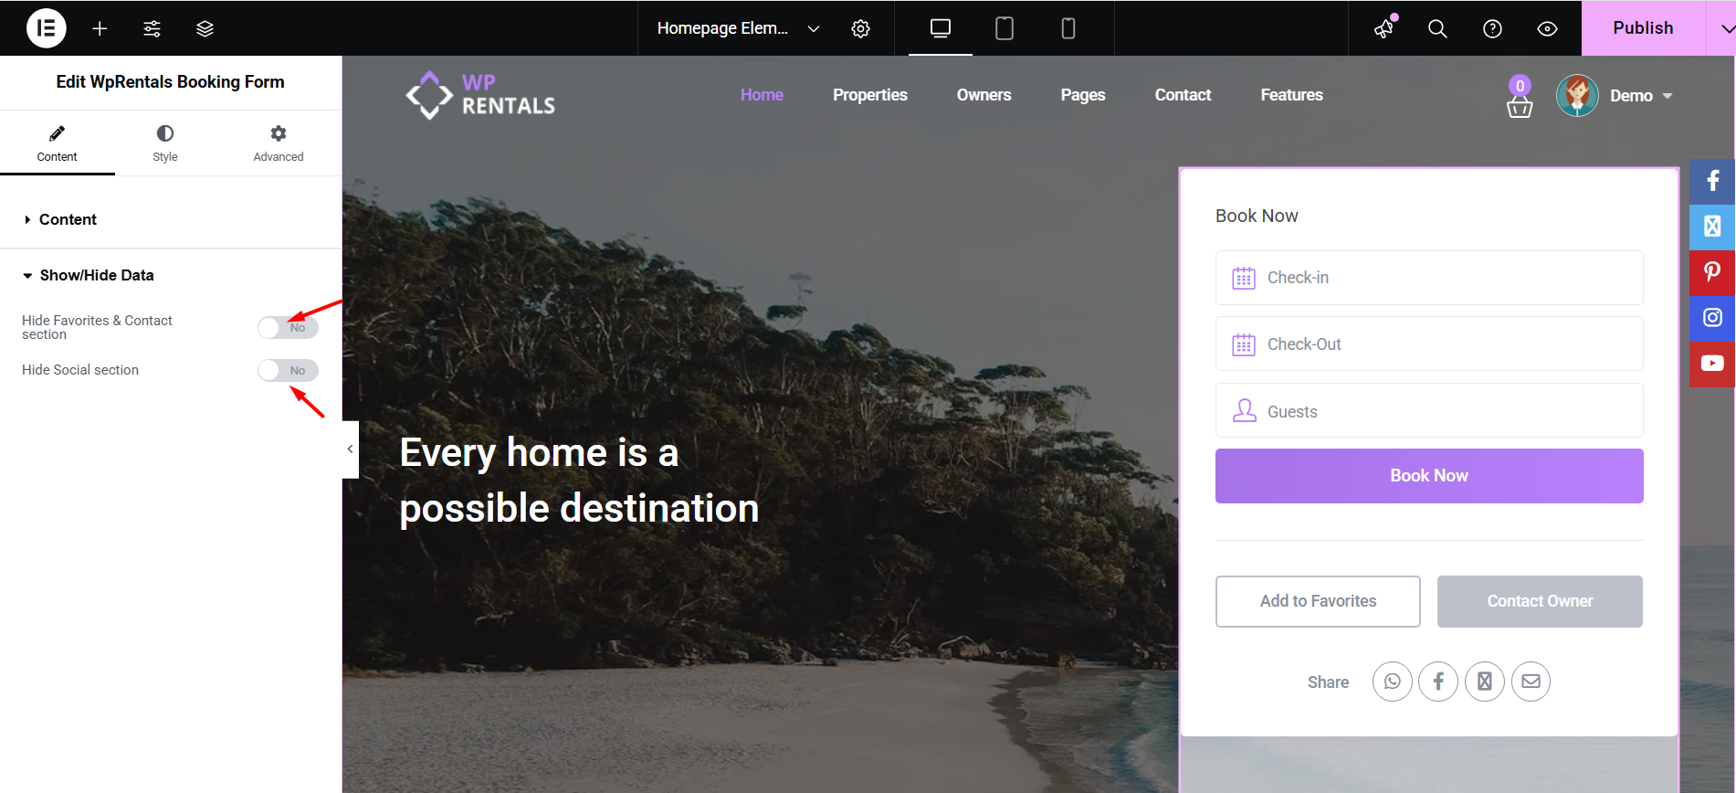Image resolution: width=1736 pixels, height=793 pixels.
Task: Click the Check-in date field
Action: pos(1428,278)
